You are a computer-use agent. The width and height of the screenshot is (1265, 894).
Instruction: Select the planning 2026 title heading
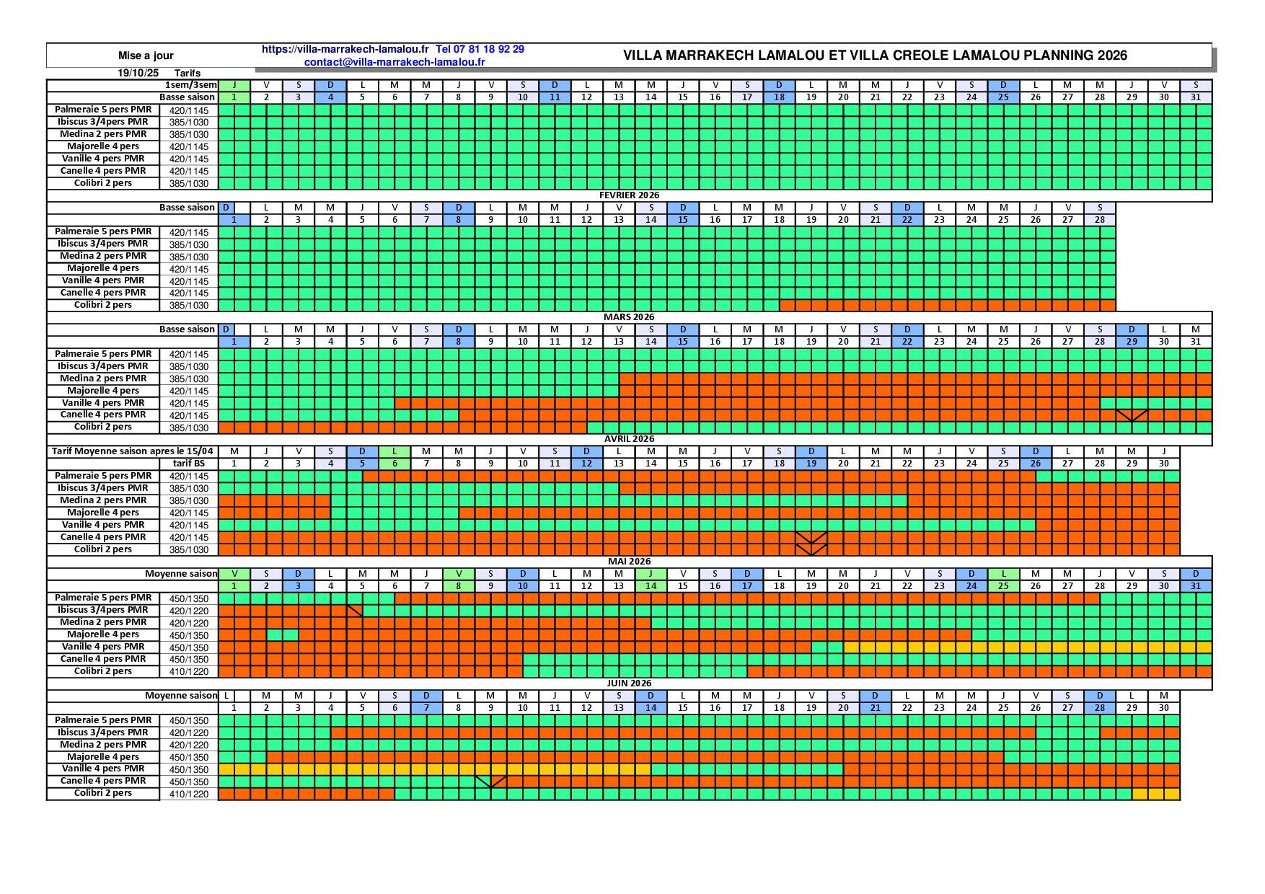[874, 56]
